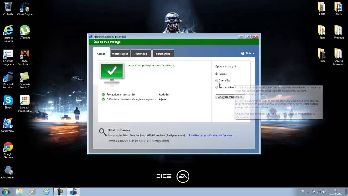Select the Complète scan option

[x=223, y=81]
